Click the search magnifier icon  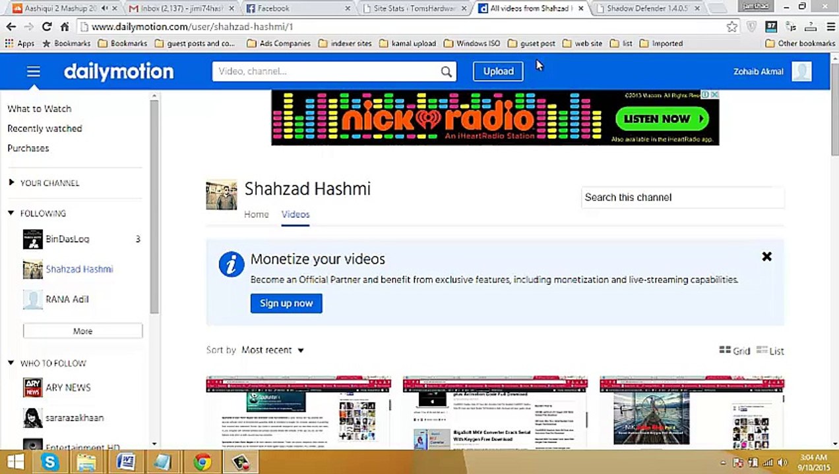(x=447, y=72)
